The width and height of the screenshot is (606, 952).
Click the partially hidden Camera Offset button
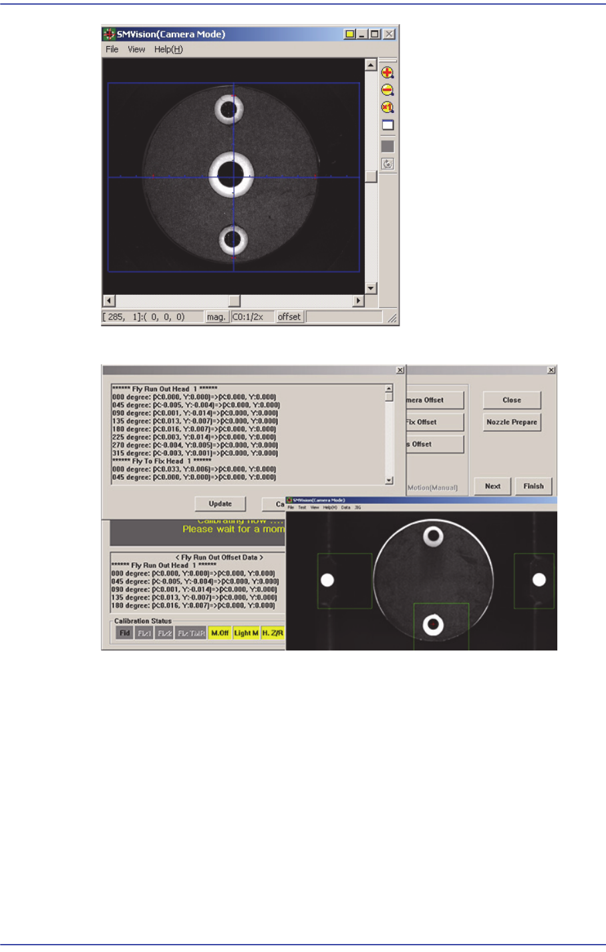pos(434,400)
